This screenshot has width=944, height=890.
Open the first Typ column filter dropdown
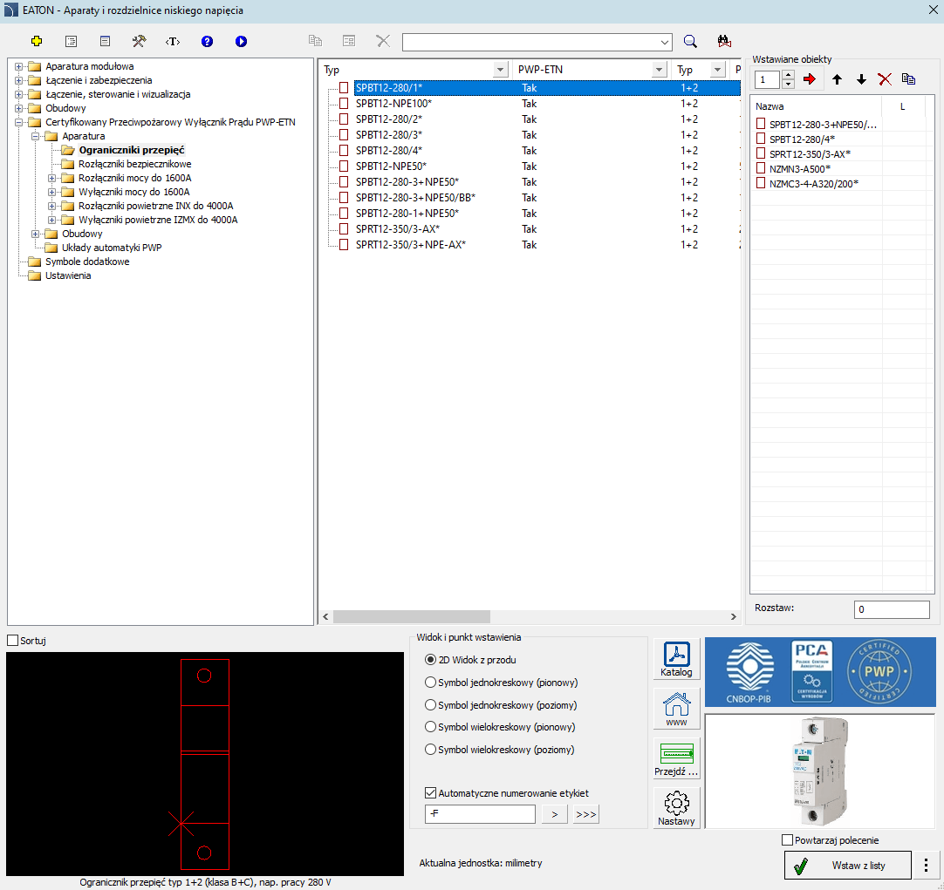pos(500,70)
